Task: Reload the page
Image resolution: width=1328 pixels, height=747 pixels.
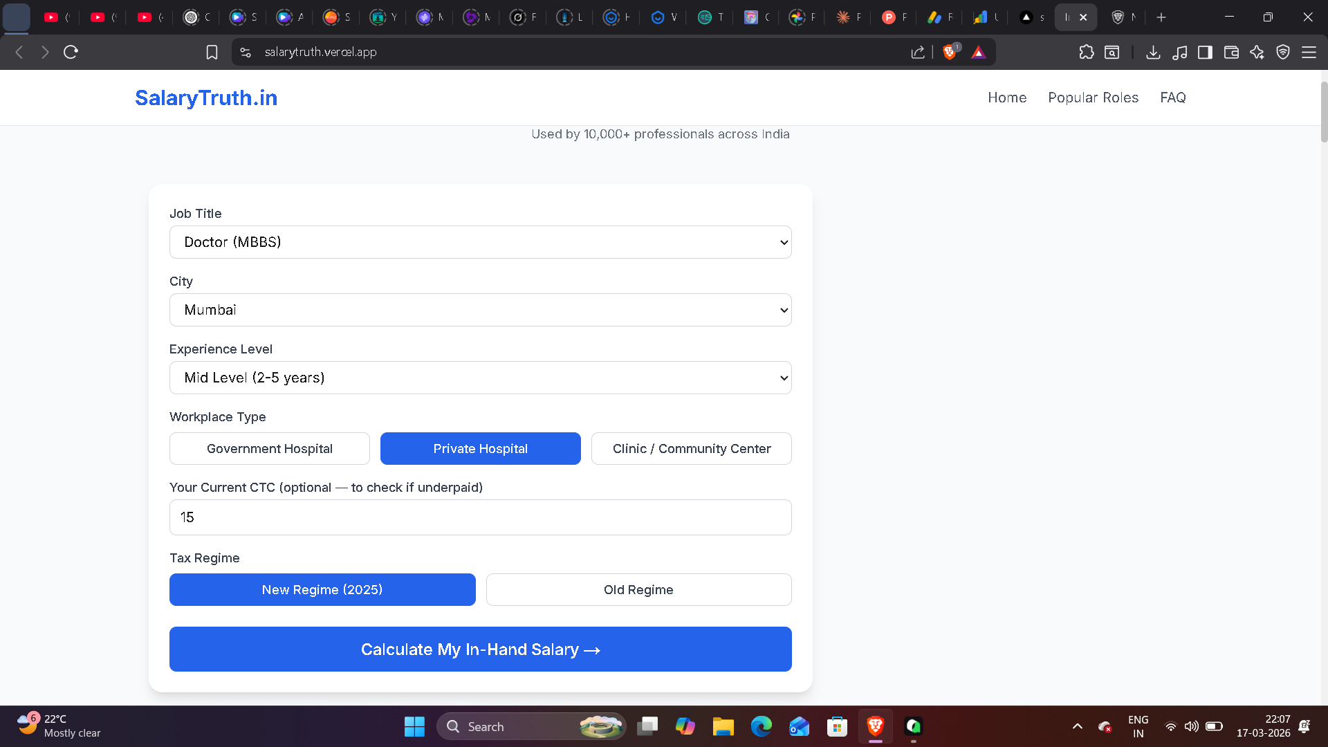Action: [x=71, y=52]
